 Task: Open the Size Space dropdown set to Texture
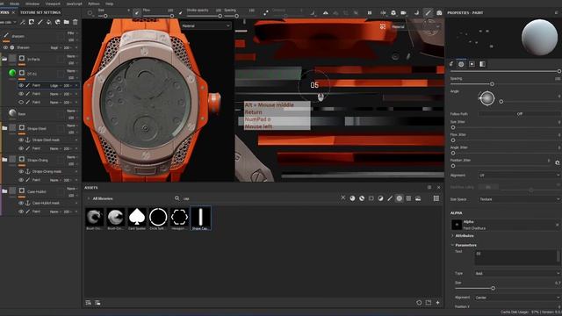click(x=519, y=199)
